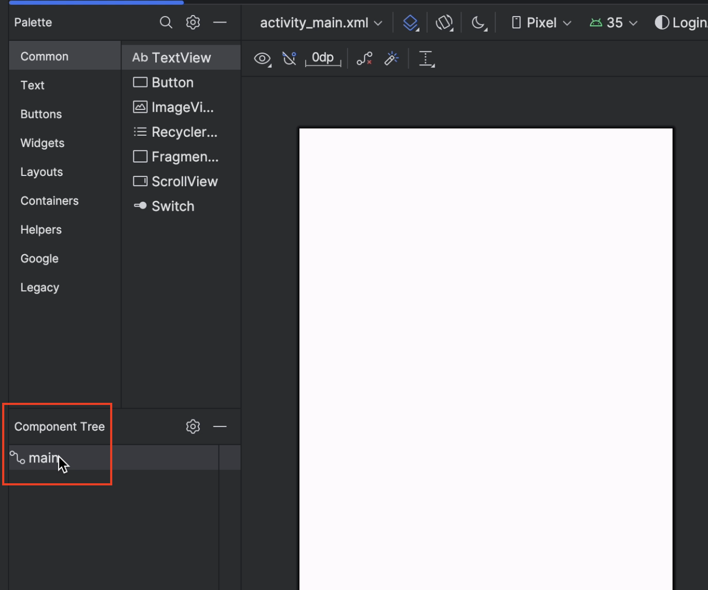Change preview orientation icon
Viewport: 708px width, 590px height.
click(445, 23)
